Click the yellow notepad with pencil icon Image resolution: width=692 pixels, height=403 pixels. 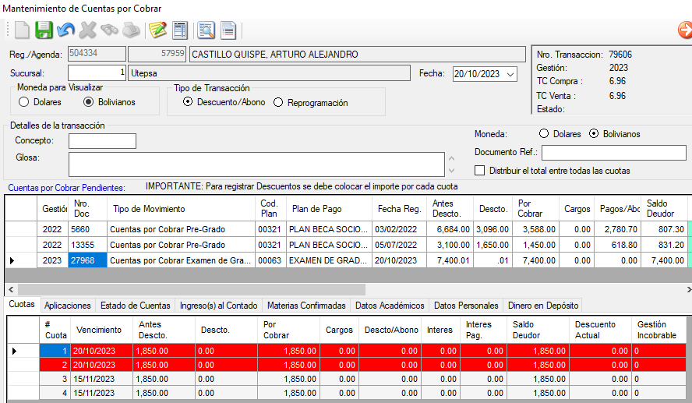[158, 30]
